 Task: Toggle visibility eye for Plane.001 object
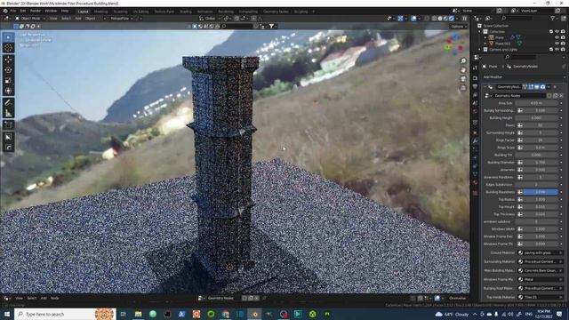557,44
